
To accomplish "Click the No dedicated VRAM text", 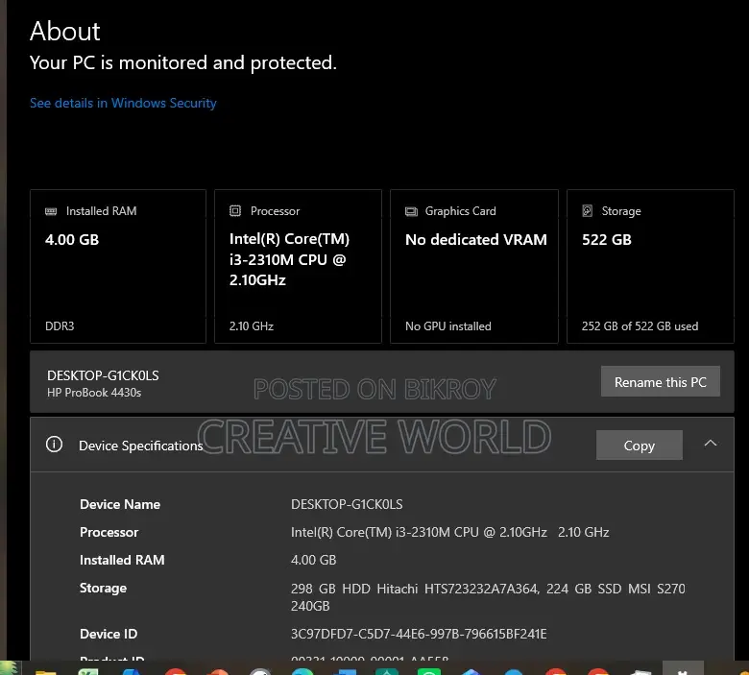I will pos(475,239).
